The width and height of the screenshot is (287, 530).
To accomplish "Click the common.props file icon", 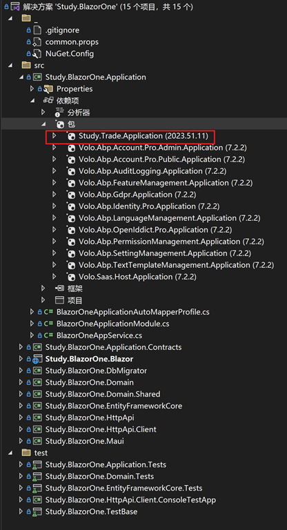I will [37, 42].
